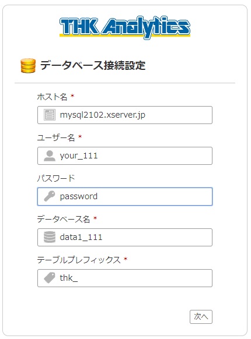Click the THK Analytics logo

[125, 27]
